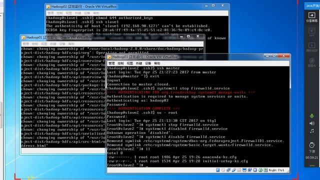Open the 帮助 menu in the Hadoop03 window
Viewport: 320px width, 180px height.
pos(157,63)
